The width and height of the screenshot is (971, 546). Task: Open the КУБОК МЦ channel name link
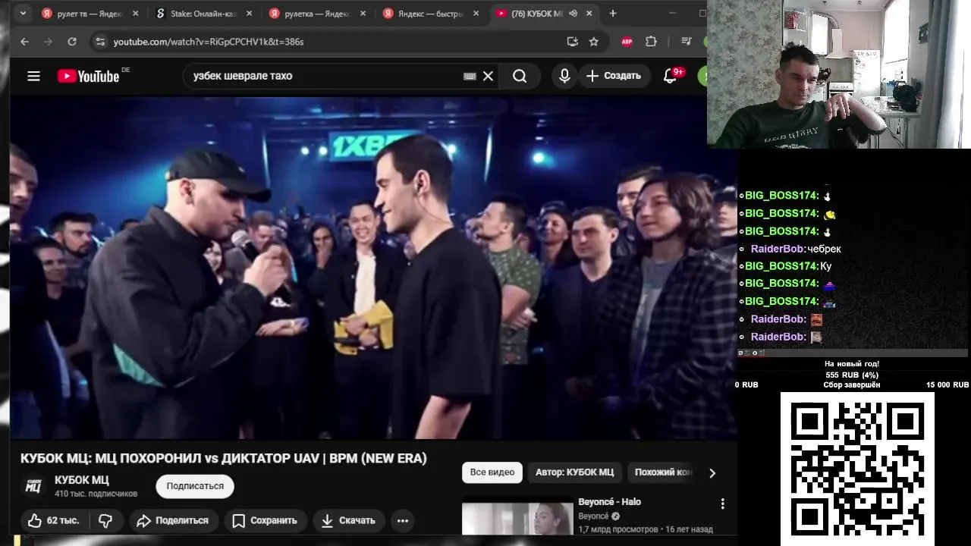click(x=81, y=480)
